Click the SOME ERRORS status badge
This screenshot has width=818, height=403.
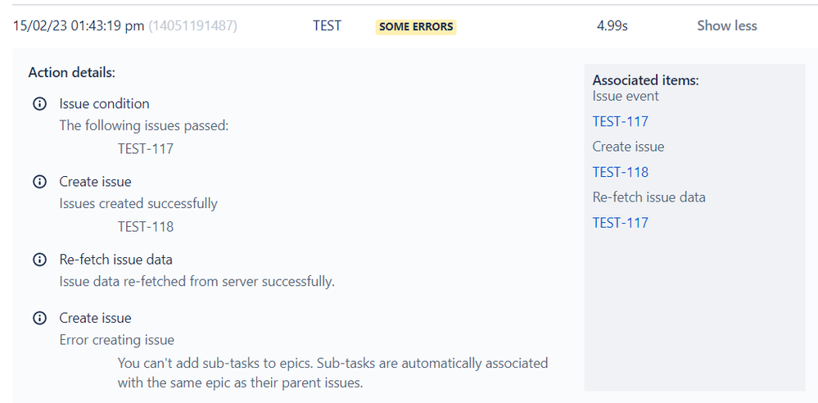tap(416, 27)
